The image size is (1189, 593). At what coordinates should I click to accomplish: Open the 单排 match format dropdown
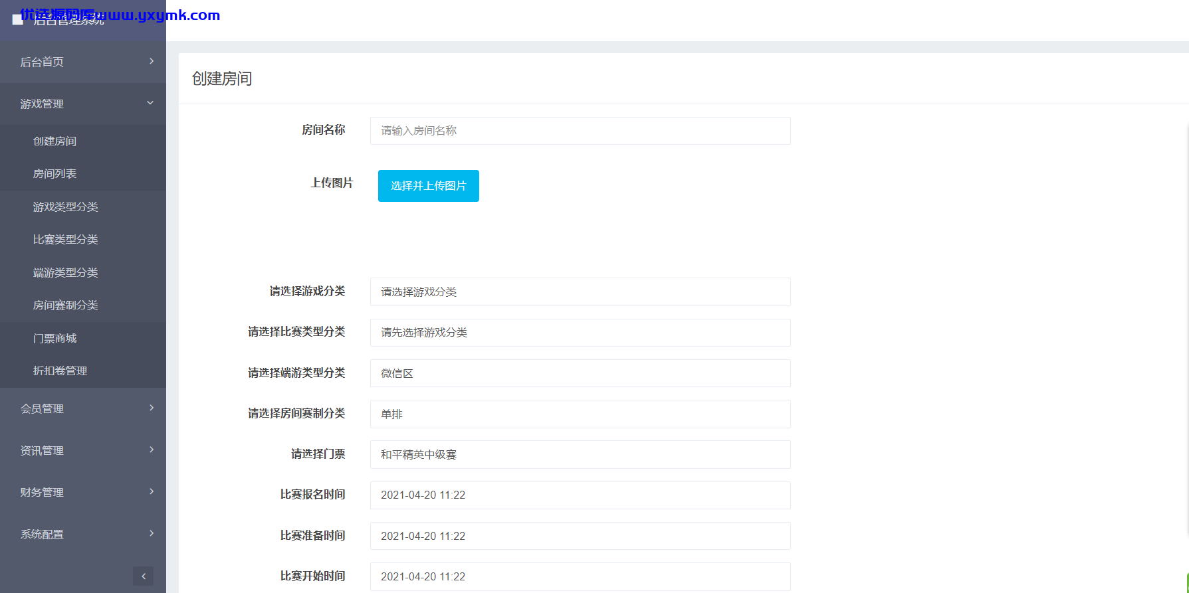click(580, 414)
